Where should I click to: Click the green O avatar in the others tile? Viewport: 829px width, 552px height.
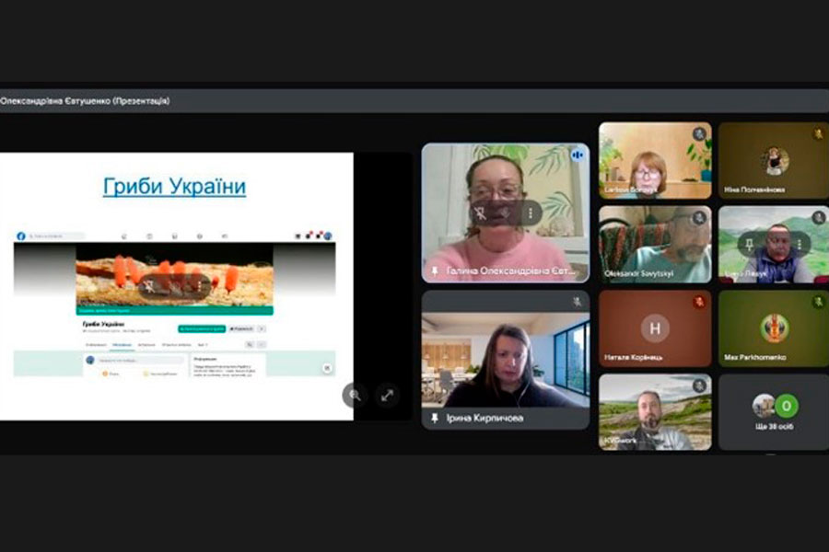point(787,406)
